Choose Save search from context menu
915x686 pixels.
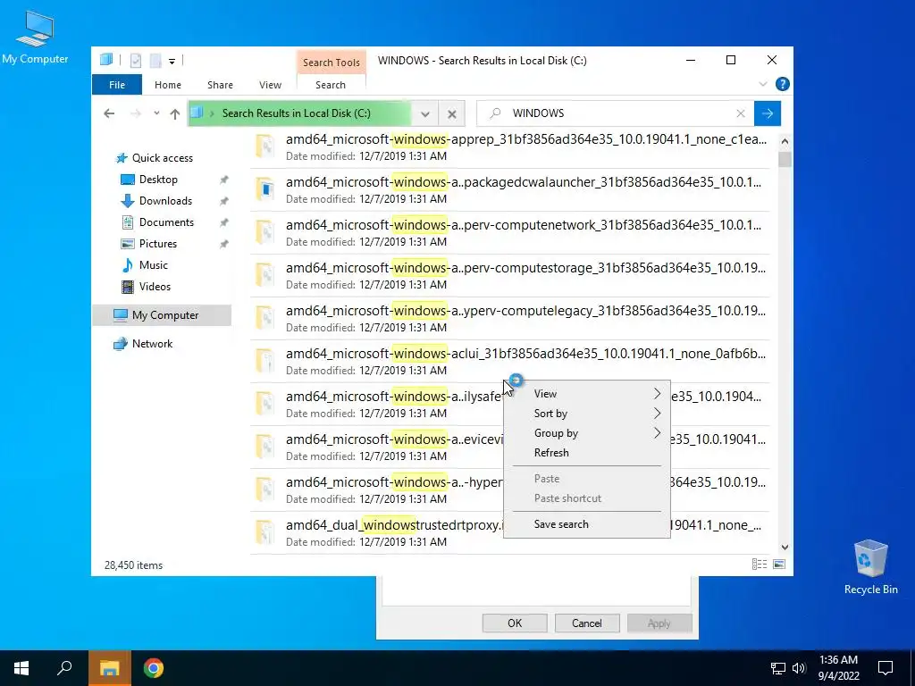tap(586, 523)
